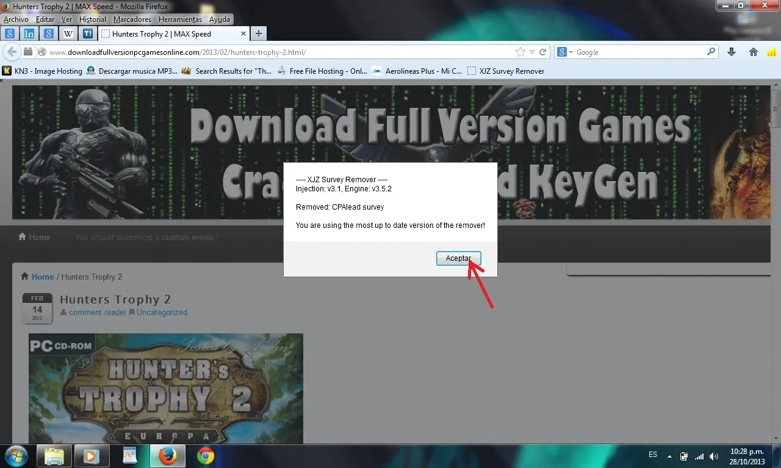Image resolution: width=781 pixels, height=468 pixels.
Task: Open the Search Results bookmark
Action: click(x=228, y=71)
